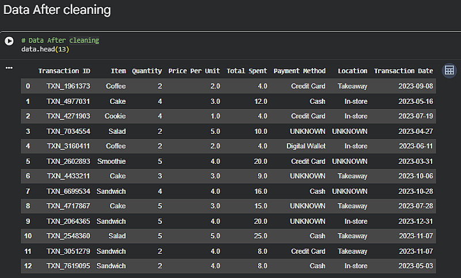The height and width of the screenshot is (278, 461).
Task: Click the Transaction ID column header
Action: click(64, 71)
